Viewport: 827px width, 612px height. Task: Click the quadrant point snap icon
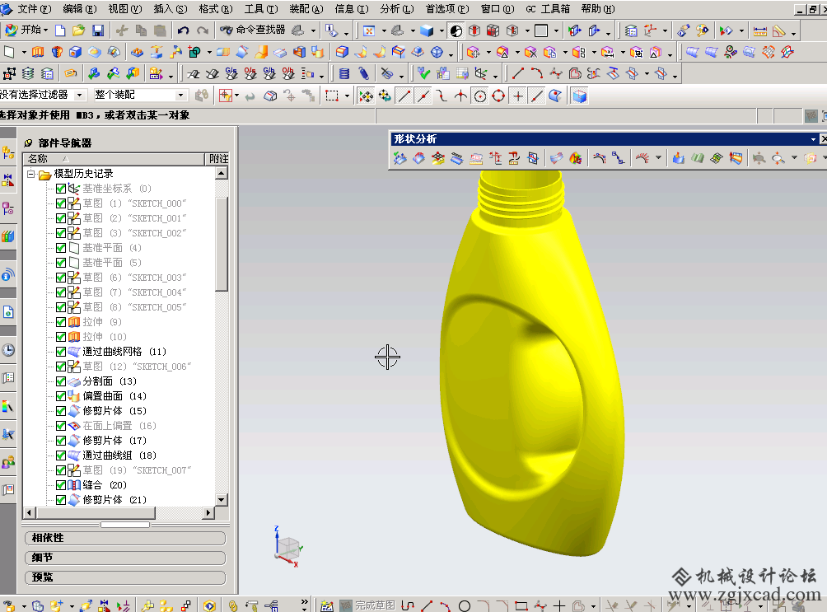click(498, 96)
